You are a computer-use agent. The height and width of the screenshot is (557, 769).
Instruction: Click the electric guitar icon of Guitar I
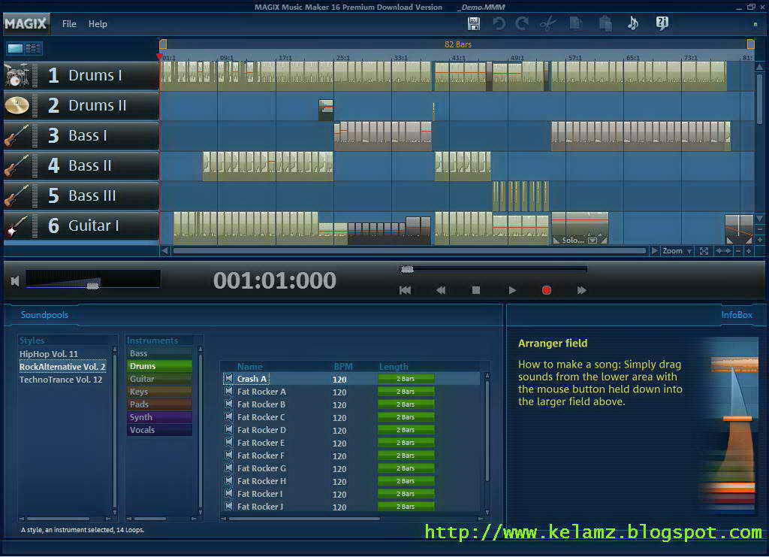point(17,226)
